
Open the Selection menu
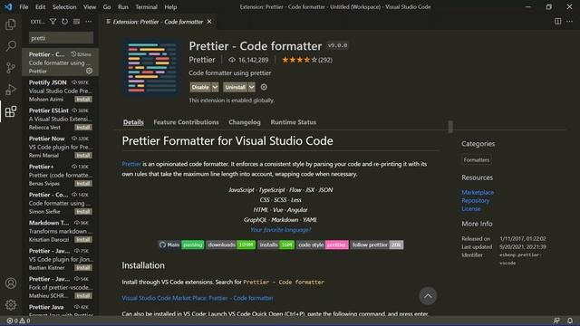point(64,7)
